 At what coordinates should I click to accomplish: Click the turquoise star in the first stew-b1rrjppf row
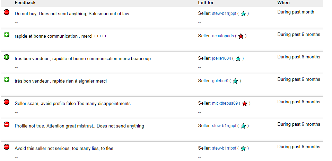[x=243, y=14]
